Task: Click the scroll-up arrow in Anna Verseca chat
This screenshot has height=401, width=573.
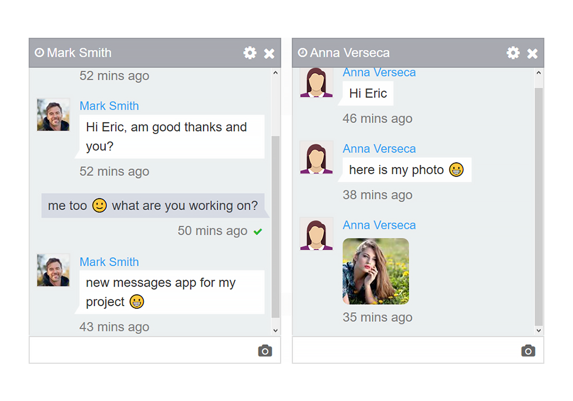Action: click(539, 73)
